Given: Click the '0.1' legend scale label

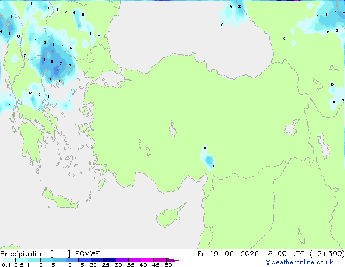Looking at the screenshot, I should pos(6,265).
